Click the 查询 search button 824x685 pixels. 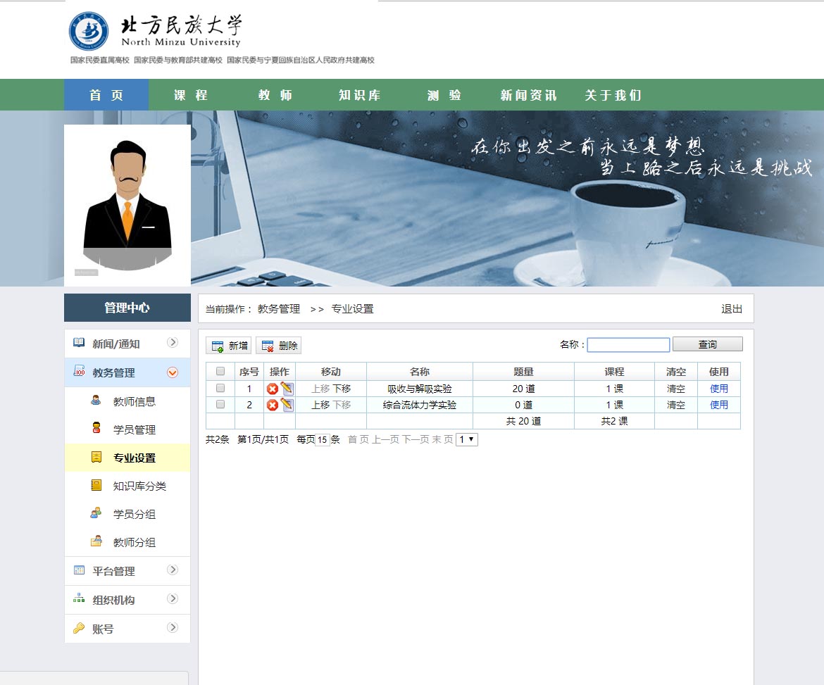point(707,344)
